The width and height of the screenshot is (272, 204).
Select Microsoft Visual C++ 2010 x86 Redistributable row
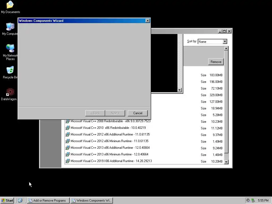point(144,128)
